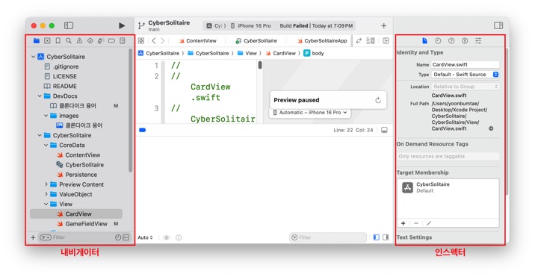The image size is (535, 277).
Task: Click CardView in the breadcrumb path
Action: (281, 53)
